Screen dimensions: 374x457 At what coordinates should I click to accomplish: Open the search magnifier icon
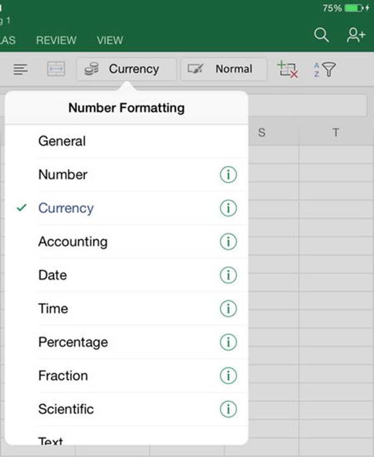pos(322,35)
